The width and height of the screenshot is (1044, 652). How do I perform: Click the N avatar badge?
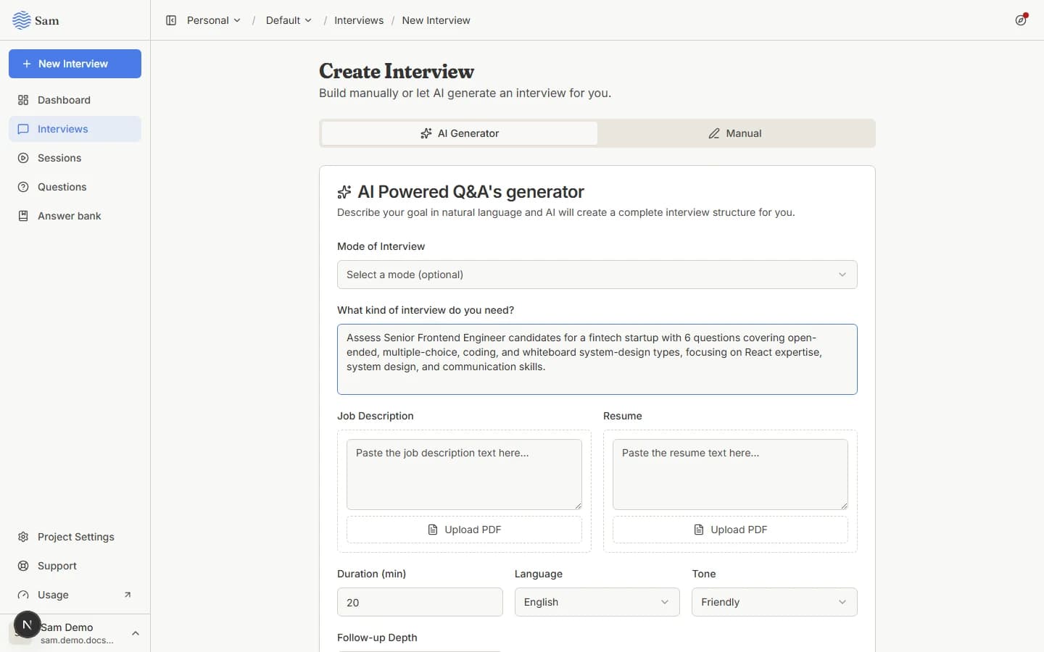[27, 624]
